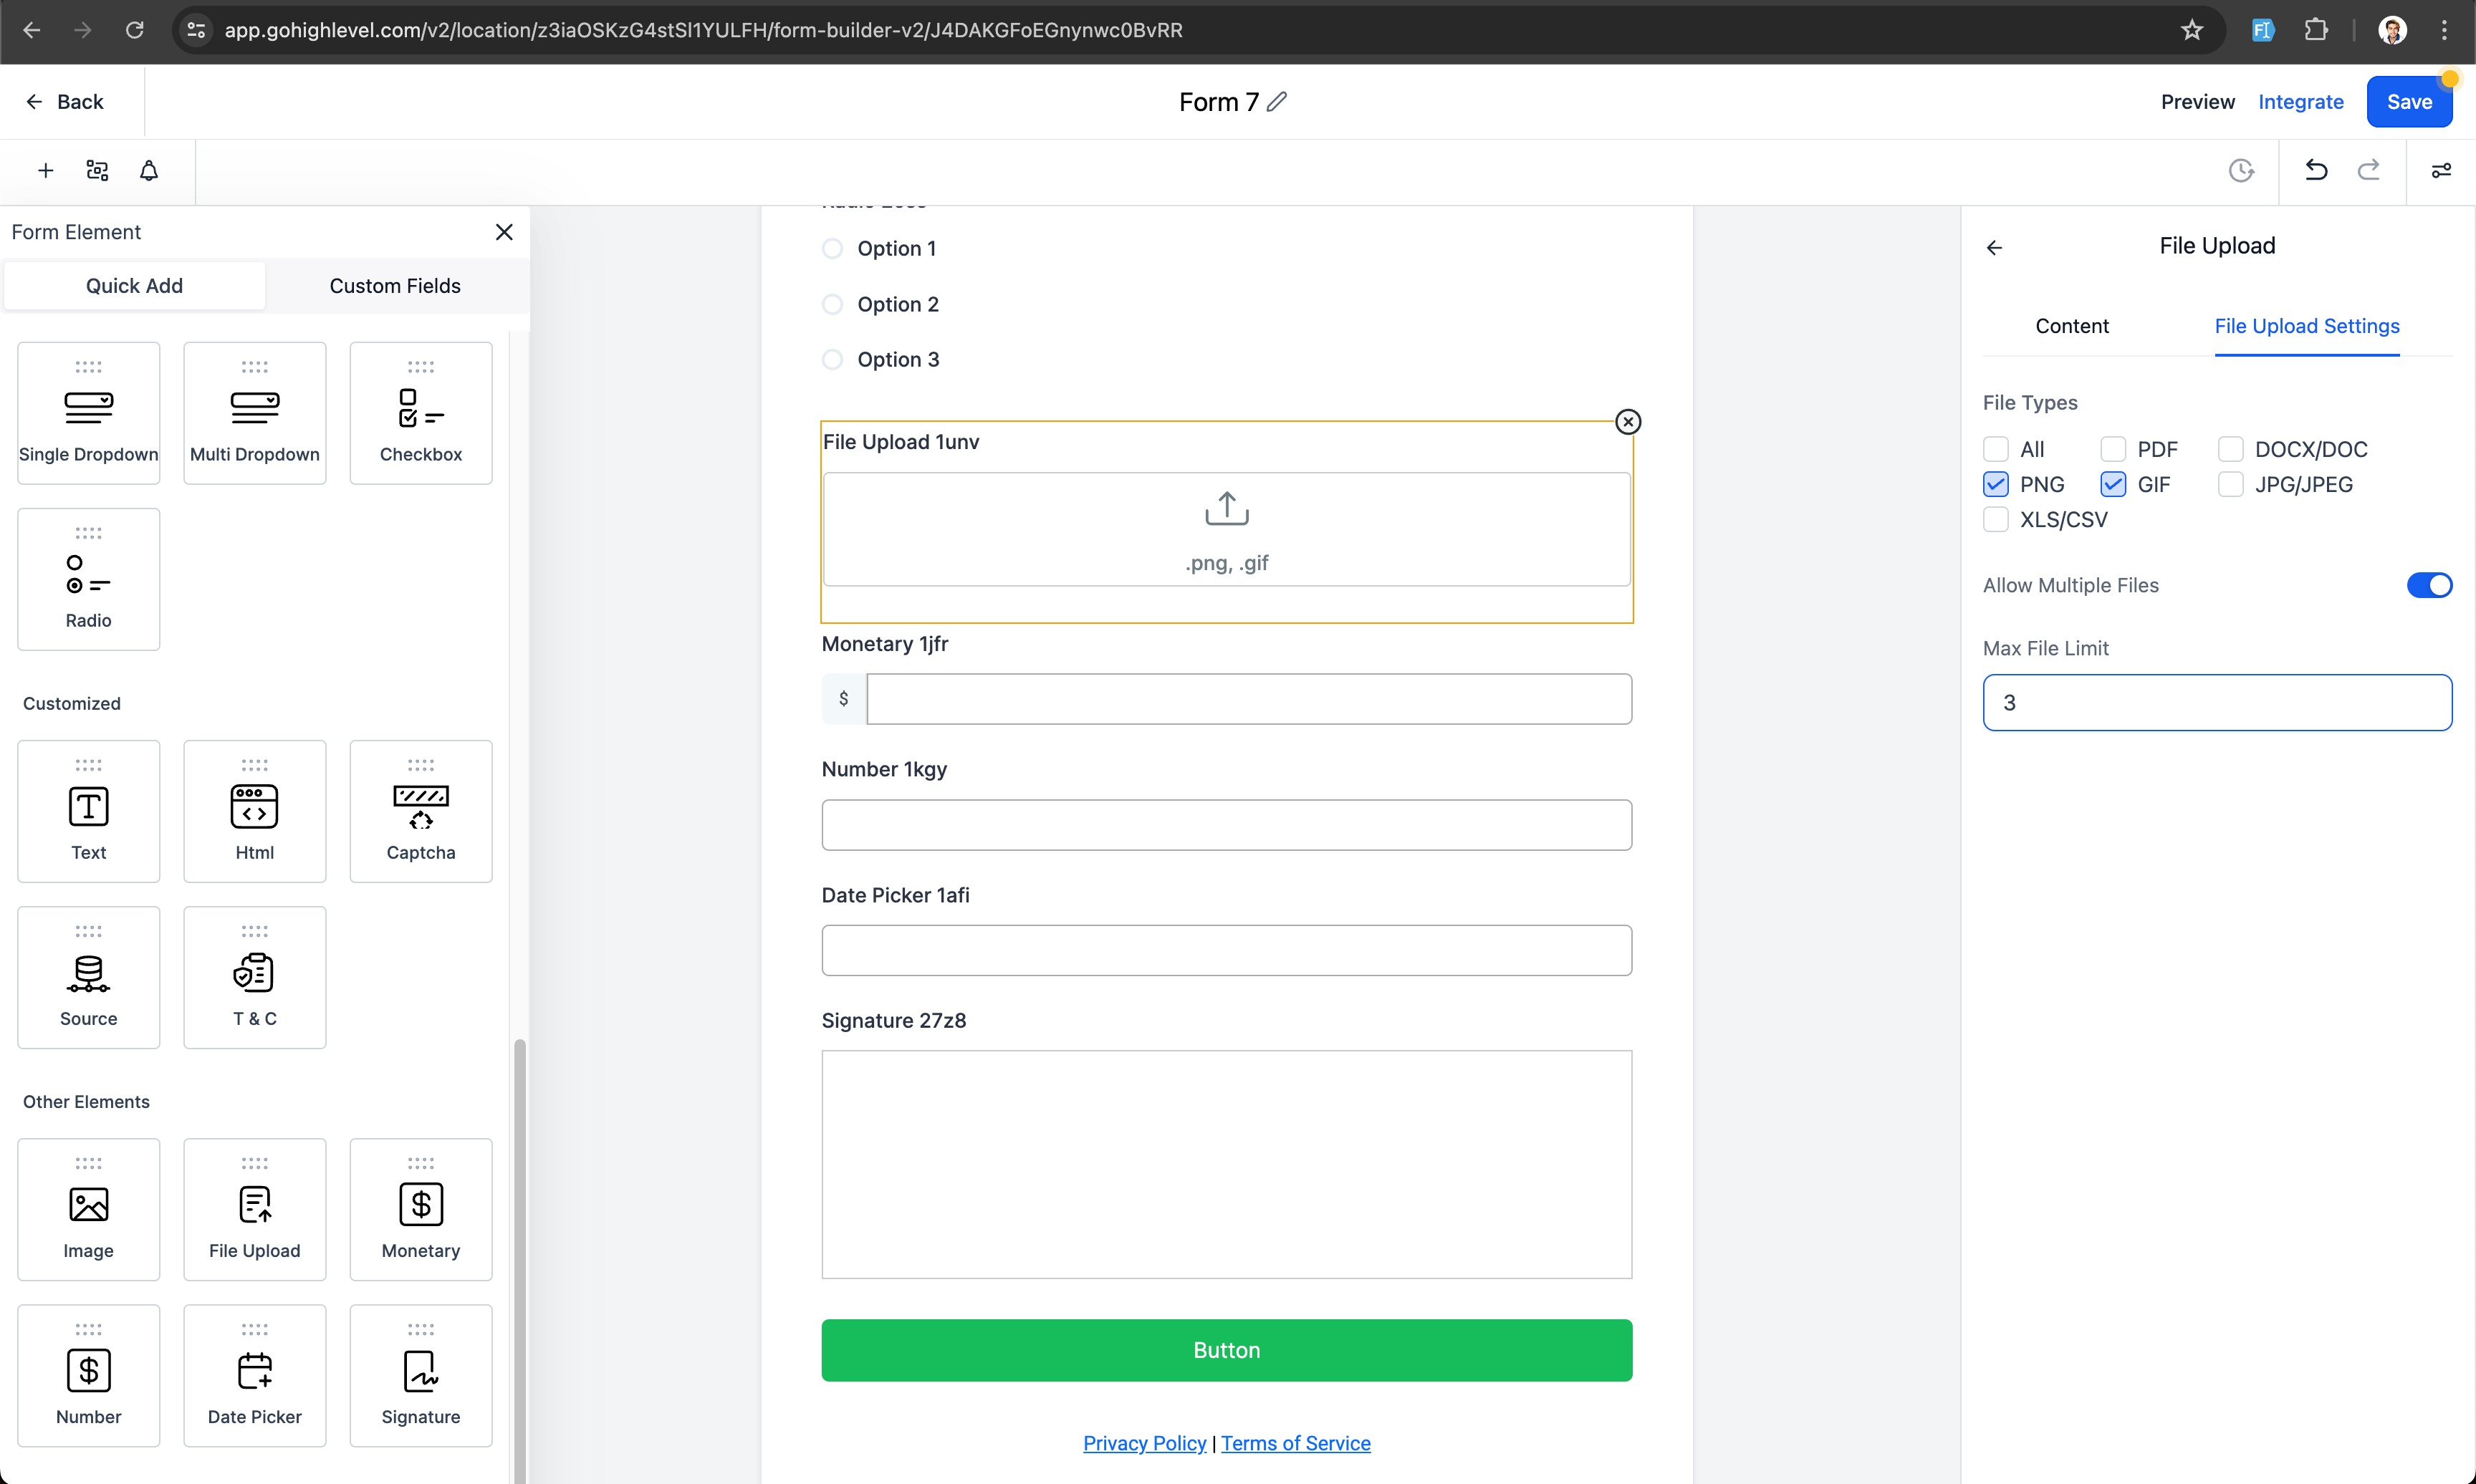Add Signature element from panel
The height and width of the screenshot is (1484, 2476).
pyautogui.click(x=420, y=1375)
